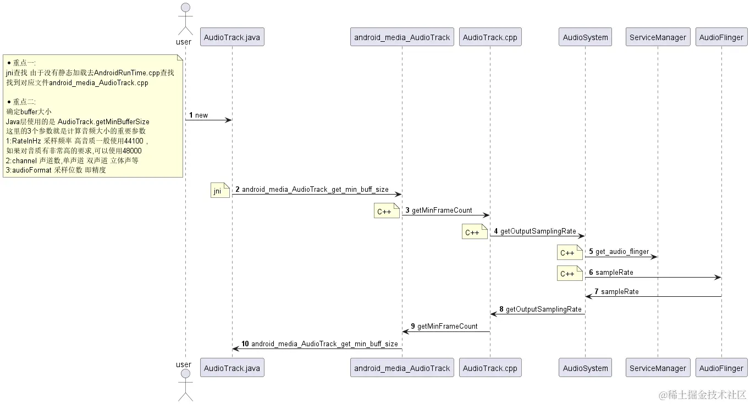Click message 10 android_media_AudioTrack_get_min_buff_size return label
The height and width of the screenshot is (404, 750).
[319, 344]
